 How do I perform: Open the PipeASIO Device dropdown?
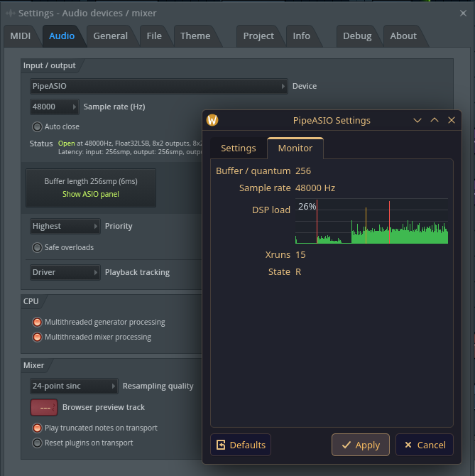pos(158,86)
